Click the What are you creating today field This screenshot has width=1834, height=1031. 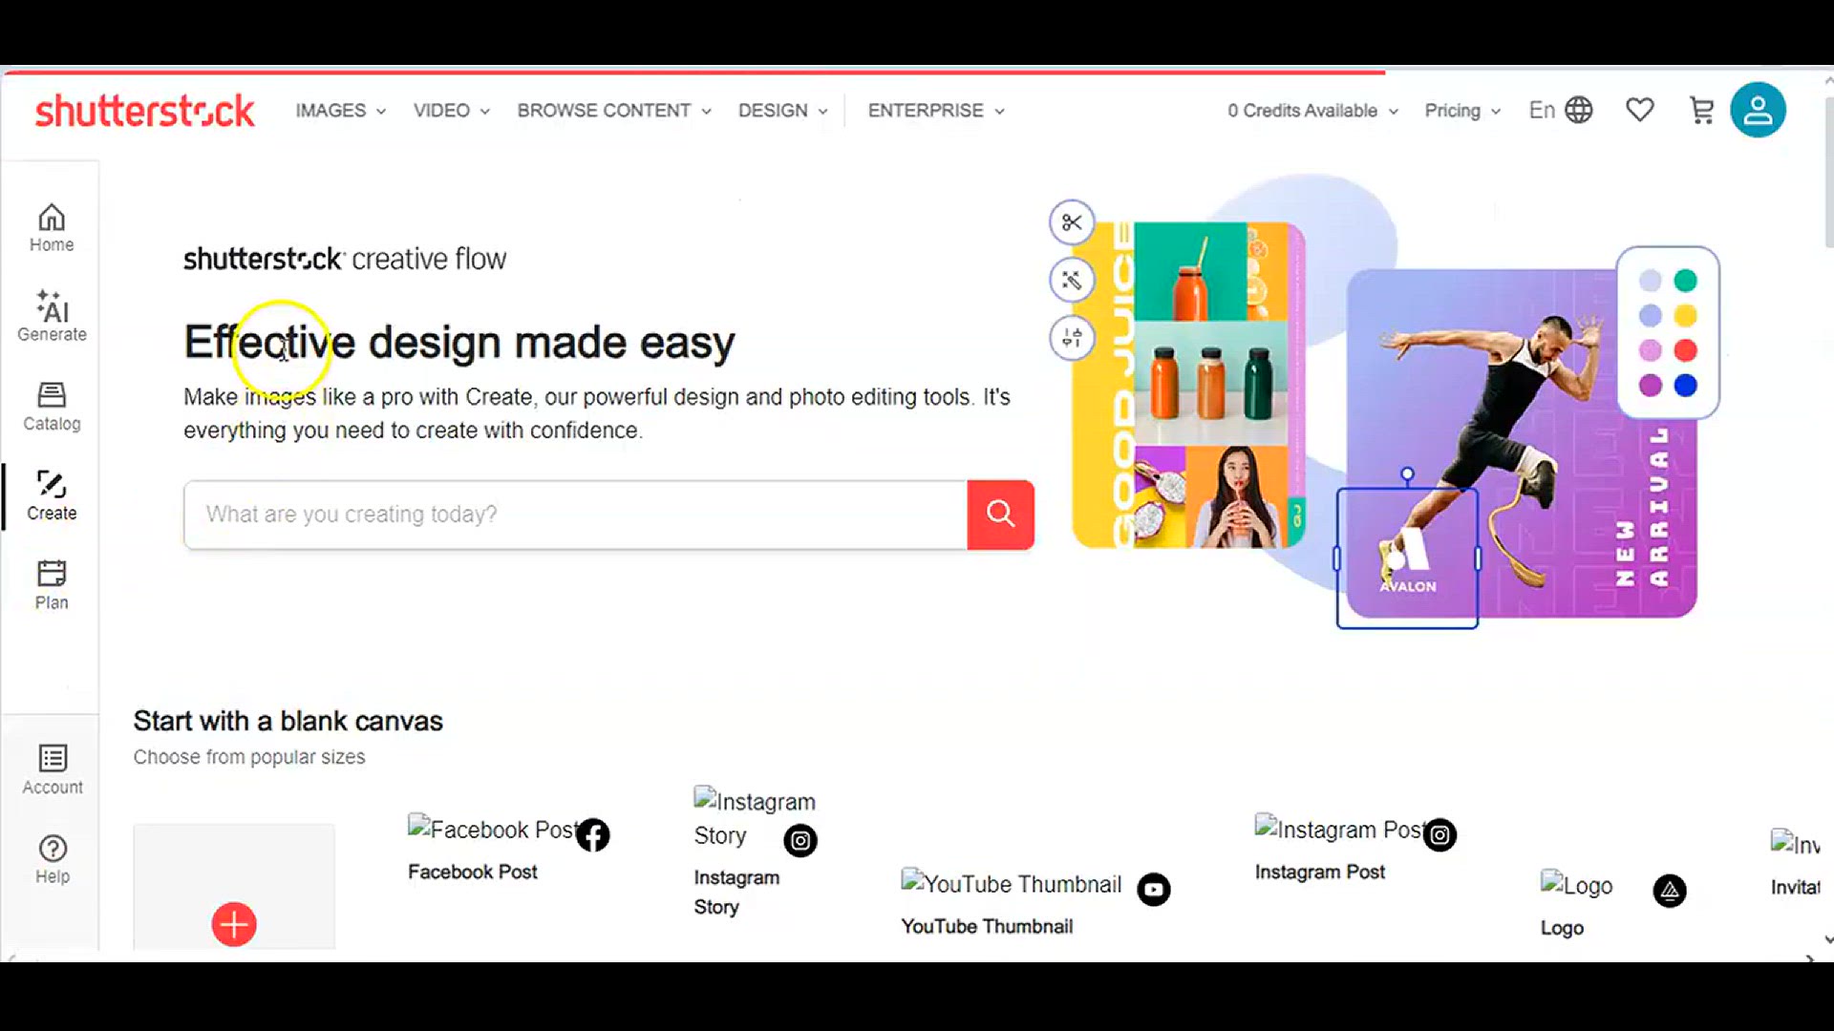click(575, 515)
